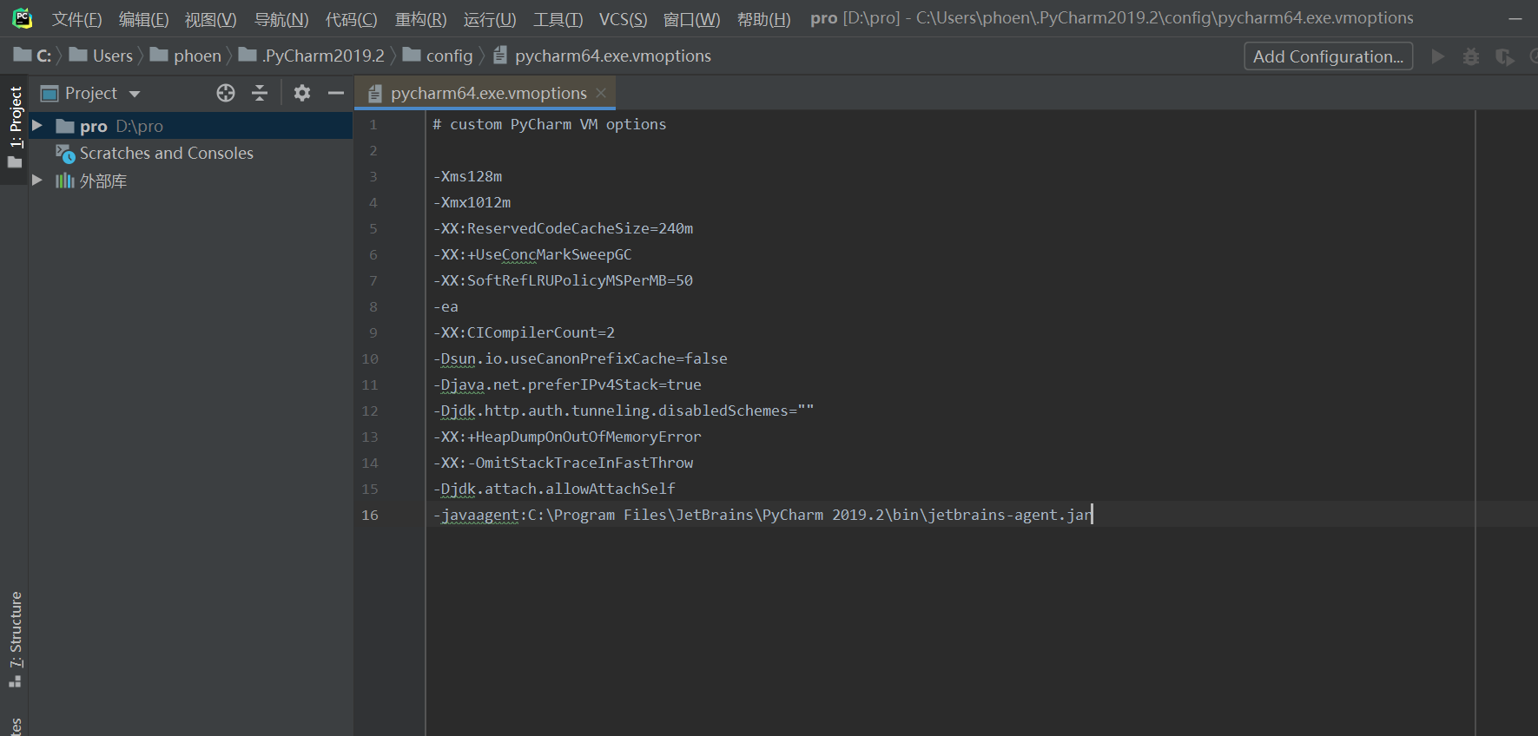The image size is (1538, 736).
Task: Click the PyCharm logo icon in title bar
Action: [x=23, y=18]
